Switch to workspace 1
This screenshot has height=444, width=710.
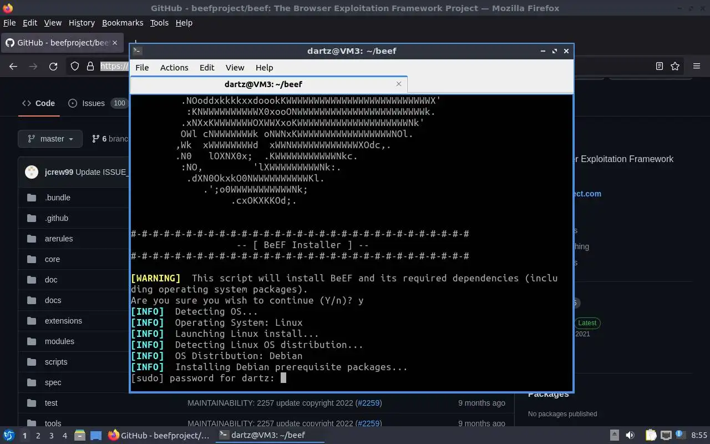pyautogui.click(x=24, y=435)
